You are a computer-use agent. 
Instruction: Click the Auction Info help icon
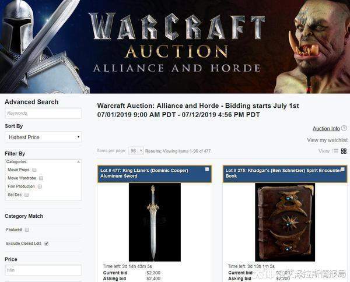pyautogui.click(x=344, y=128)
